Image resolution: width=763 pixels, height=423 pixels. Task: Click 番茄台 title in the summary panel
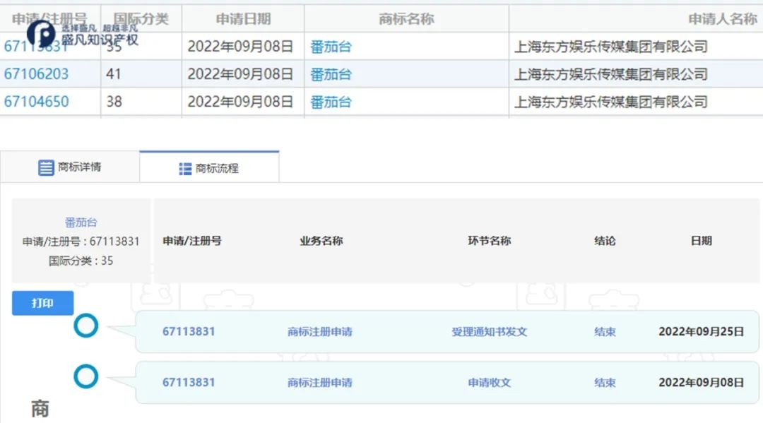click(81, 222)
